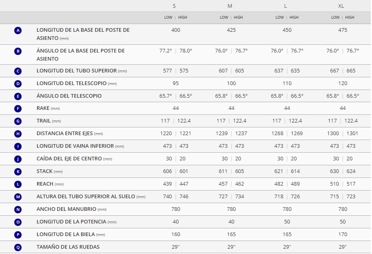Click the 439 reach value

click(168, 184)
